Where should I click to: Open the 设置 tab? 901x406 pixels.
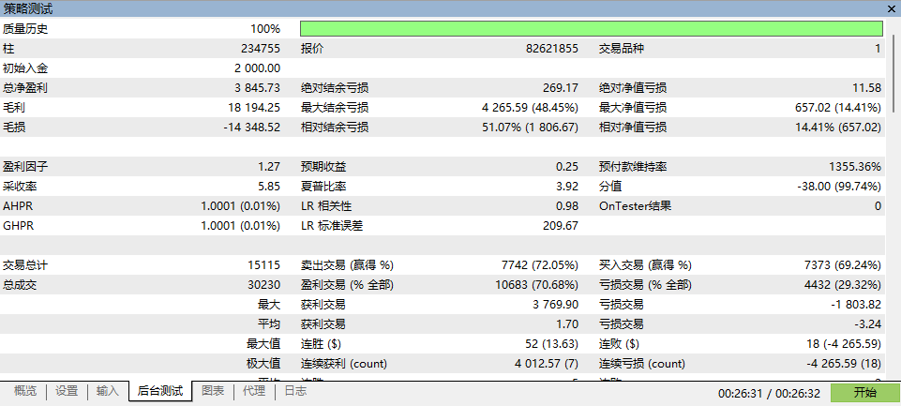pos(67,392)
